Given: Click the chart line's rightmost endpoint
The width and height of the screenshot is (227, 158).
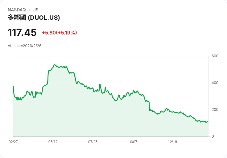Looking at the screenshot, I should [208, 121].
